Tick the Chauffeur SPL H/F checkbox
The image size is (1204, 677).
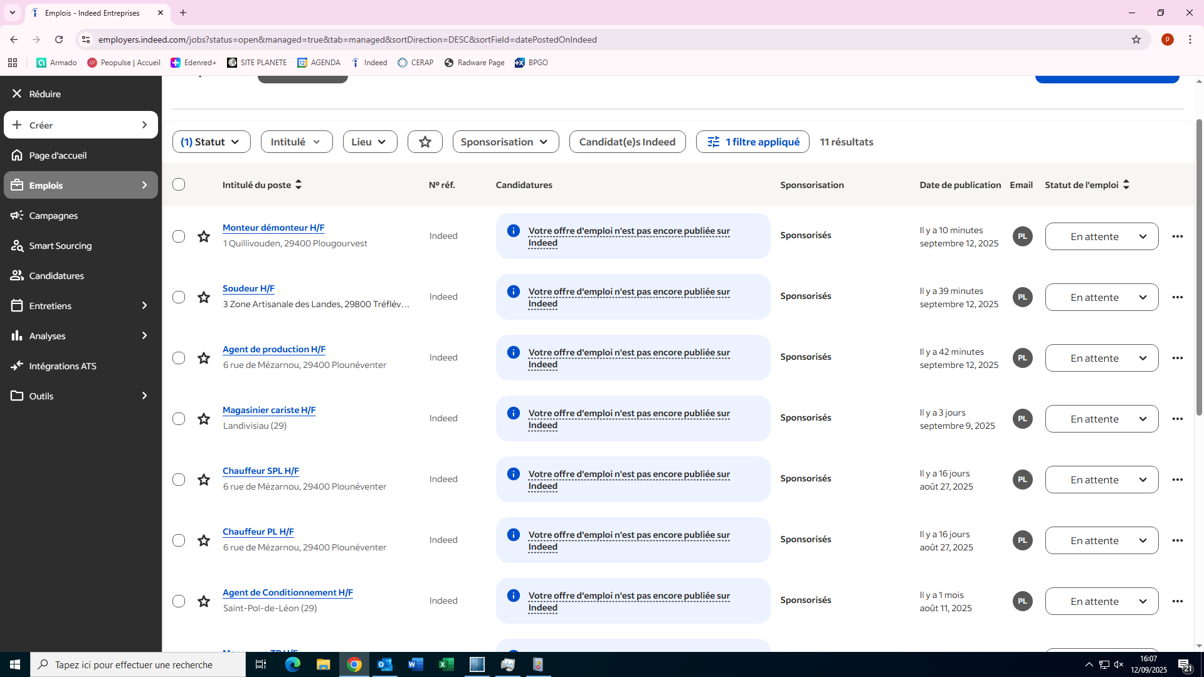coord(179,480)
